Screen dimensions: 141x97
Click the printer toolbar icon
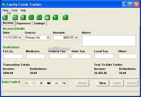pyautogui.click(x=47, y=17)
